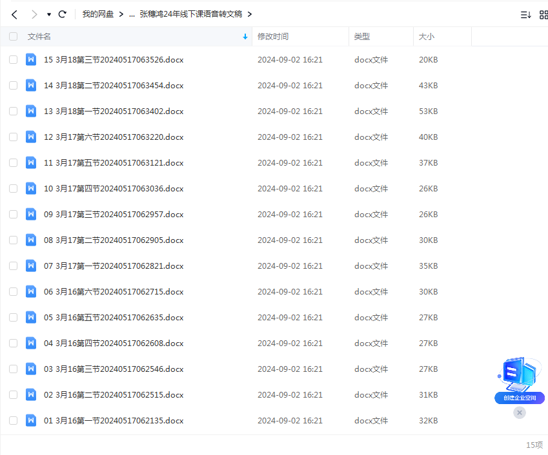Sort by 修改时间 column
The width and height of the screenshot is (548, 455).
[x=273, y=36]
